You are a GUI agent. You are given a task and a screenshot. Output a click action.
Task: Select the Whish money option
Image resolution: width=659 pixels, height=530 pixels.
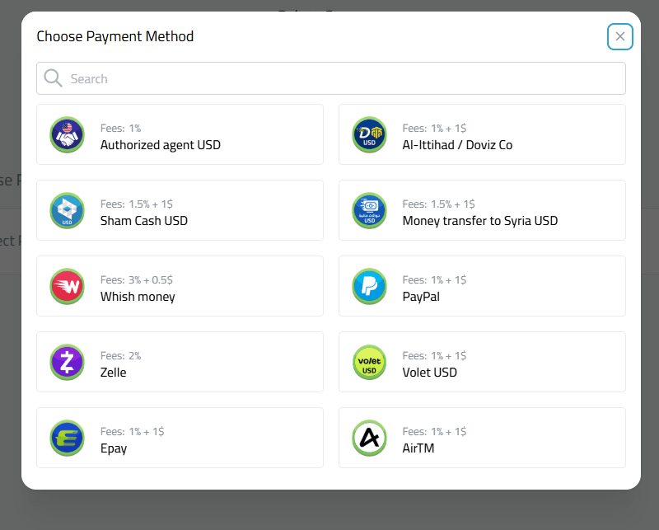coord(180,286)
